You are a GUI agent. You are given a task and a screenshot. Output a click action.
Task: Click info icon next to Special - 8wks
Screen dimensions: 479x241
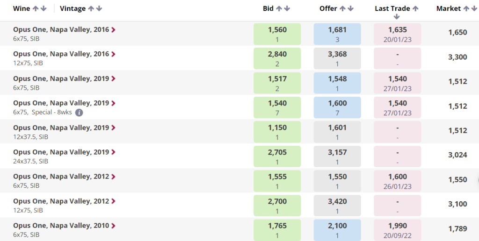click(x=79, y=113)
